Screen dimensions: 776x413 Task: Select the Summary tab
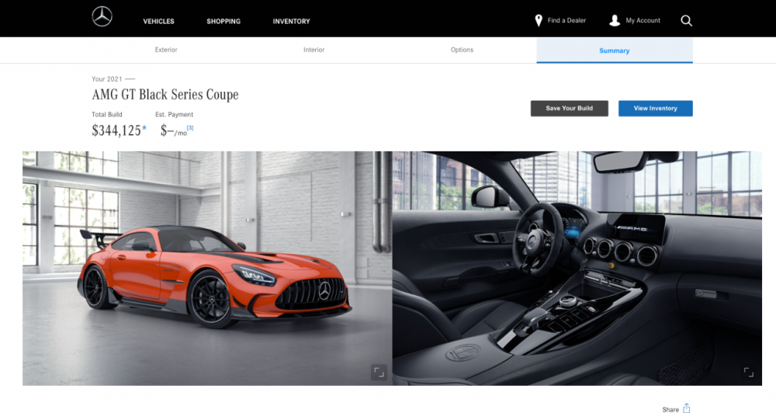(x=615, y=50)
